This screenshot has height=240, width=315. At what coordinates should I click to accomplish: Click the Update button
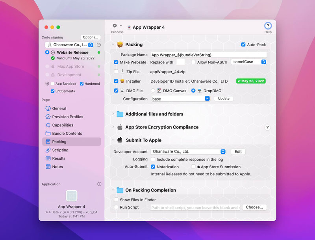click(224, 99)
